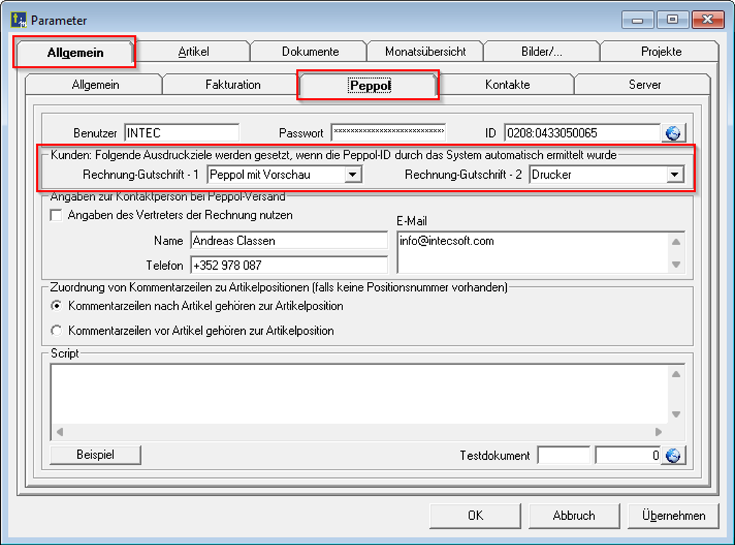This screenshot has height=545, width=735.
Task: Click into the Benutzer input field
Action: (x=181, y=133)
